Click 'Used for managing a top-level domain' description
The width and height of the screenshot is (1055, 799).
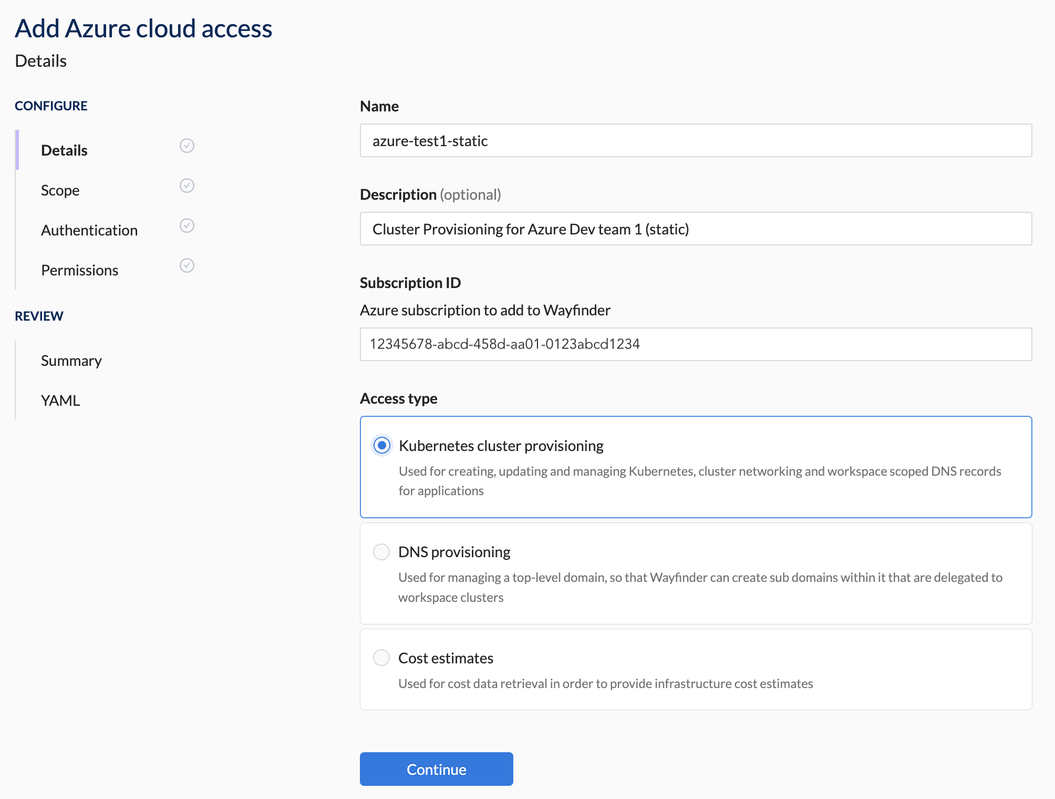click(x=700, y=587)
